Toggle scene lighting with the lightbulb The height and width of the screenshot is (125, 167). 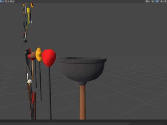point(157,1)
